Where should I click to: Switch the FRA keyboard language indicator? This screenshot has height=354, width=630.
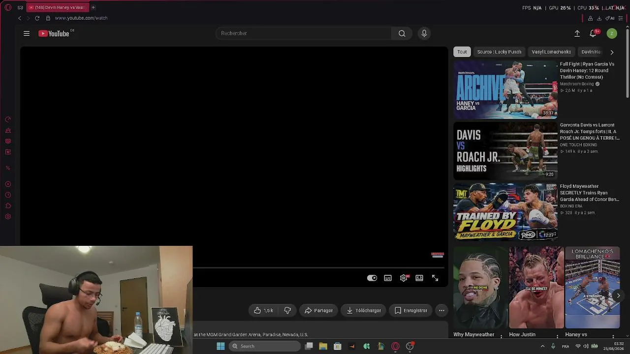click(x=566, y=346)
